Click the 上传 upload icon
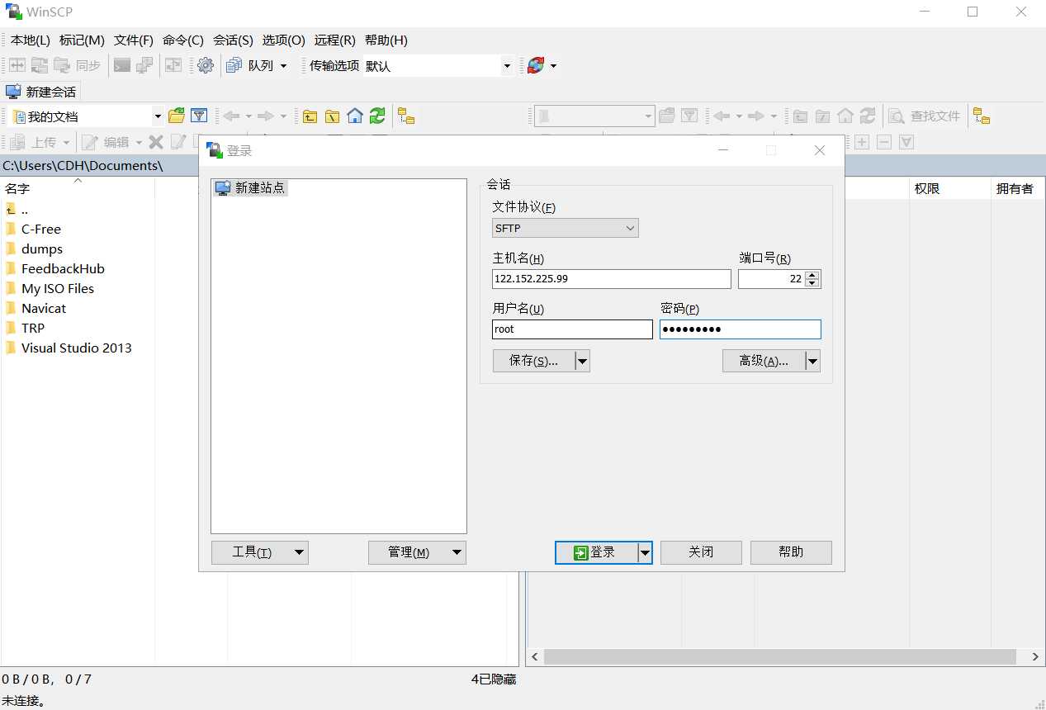The height and width of the screenshot is (710, 1046). 17,142
